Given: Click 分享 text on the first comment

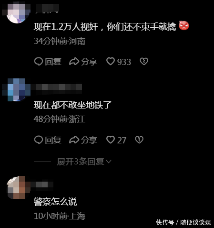Looking at the screenshot, I should coord(89,62).
